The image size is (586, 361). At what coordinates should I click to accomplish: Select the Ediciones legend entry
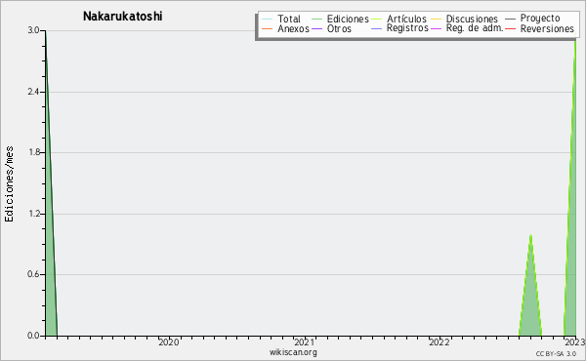348,19
